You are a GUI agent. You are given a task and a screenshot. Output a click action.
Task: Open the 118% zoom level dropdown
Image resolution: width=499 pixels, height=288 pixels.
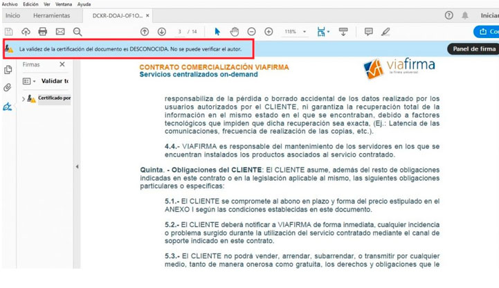tap(295, 32)
